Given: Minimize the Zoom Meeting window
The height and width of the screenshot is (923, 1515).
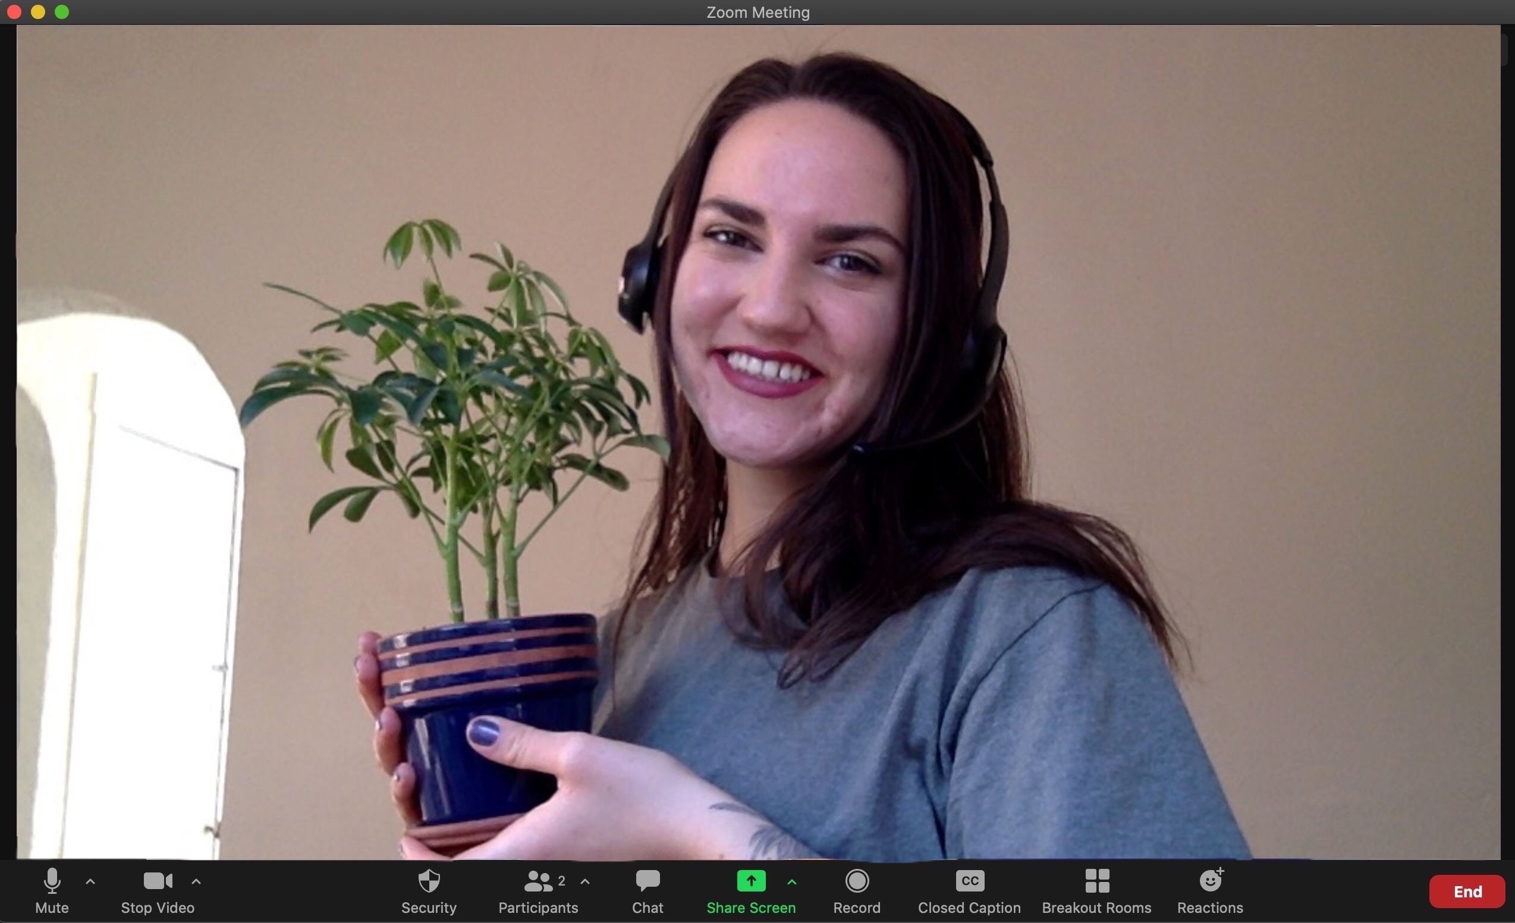Looking at the screenshot, I should tap(38, 12).
